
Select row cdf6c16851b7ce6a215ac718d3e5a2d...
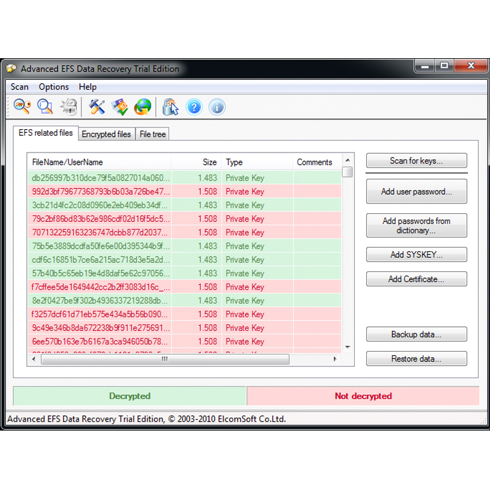tap(185, 260)
